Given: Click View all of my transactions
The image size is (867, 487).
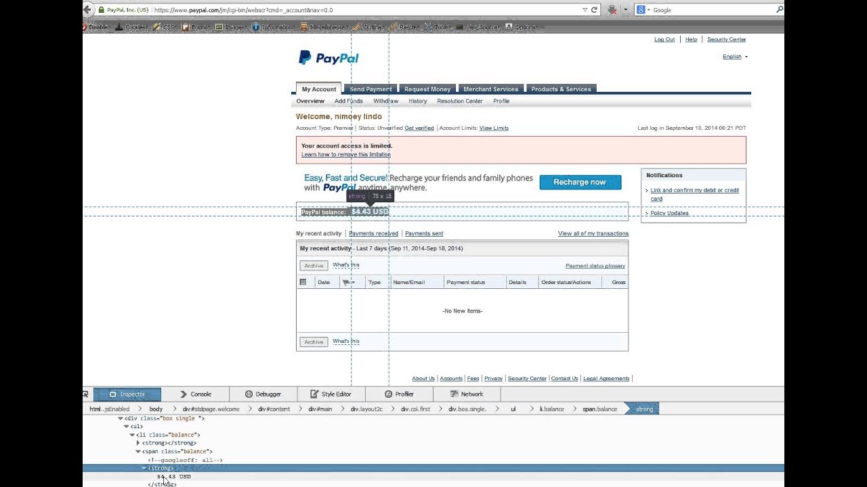Looking at the screenshot, I should (x=593, y=233).
